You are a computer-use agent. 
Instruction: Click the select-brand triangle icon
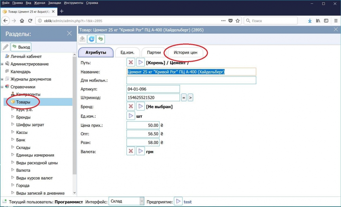click(x=140, y=106)
